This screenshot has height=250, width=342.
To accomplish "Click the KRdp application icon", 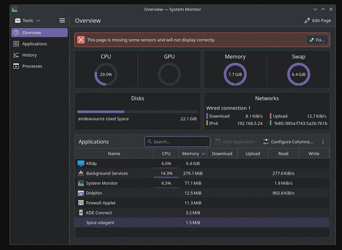I will pos(81,163).
